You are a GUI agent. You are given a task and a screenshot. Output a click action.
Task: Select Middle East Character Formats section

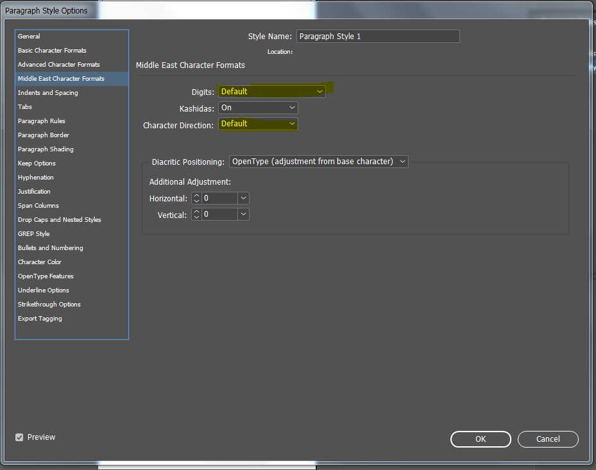point(72,79)
